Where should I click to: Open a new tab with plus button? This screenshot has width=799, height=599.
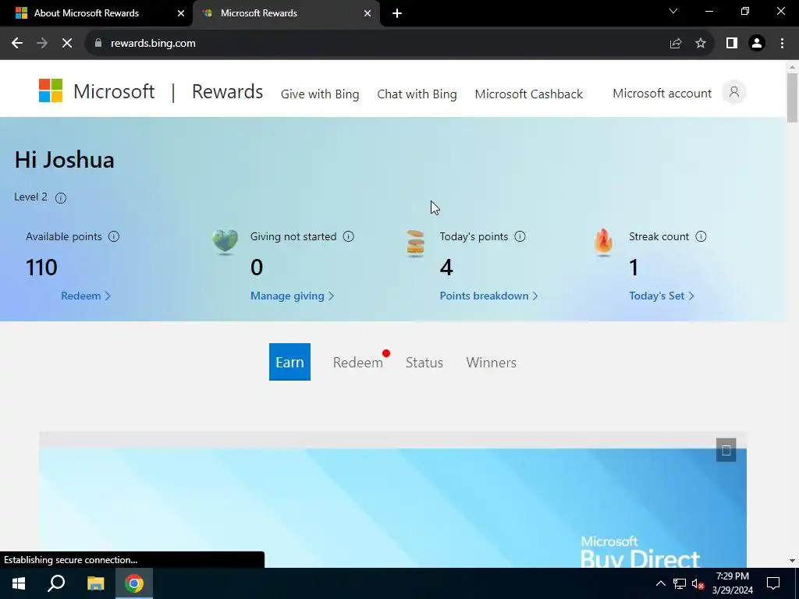coord(397,13)
